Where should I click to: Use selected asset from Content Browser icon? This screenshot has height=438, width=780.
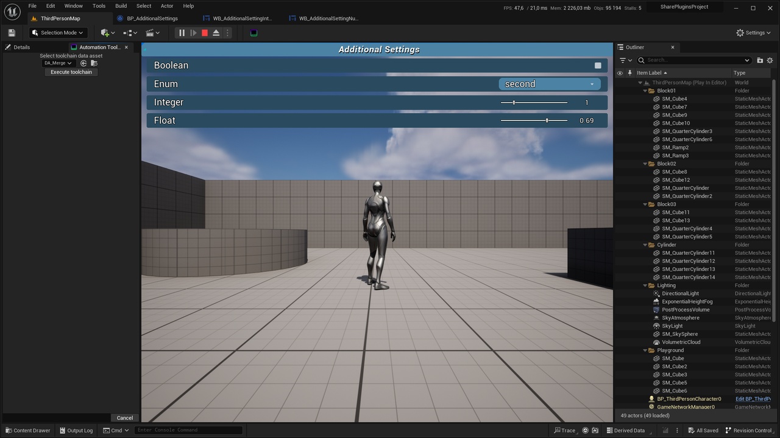[x=83, y=63]
